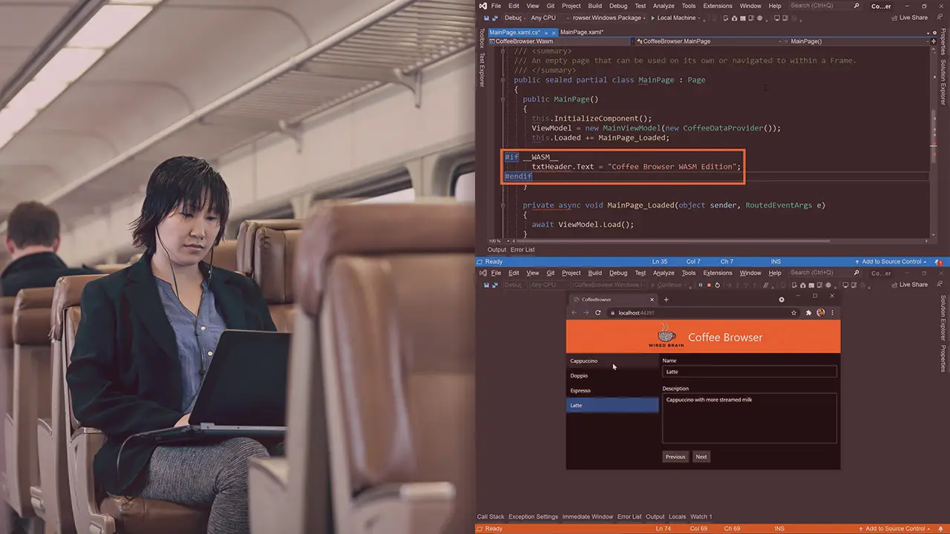The height and width of the screenshot is (534, 950).
Task: Switch to the MainPage.xaml* editor tab
Action: point(582,33)
